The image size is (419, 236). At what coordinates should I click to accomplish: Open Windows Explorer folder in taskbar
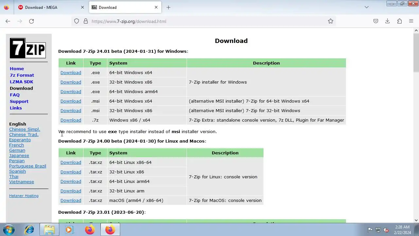tap(49, 230)
